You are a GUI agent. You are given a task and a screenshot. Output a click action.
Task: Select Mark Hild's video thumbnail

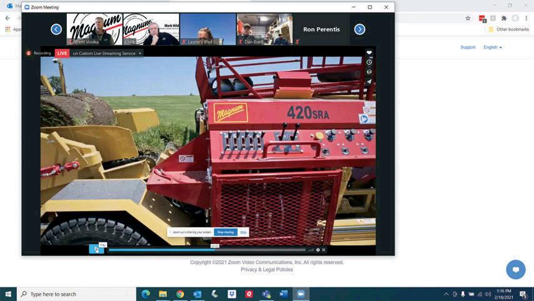point(151,29)
